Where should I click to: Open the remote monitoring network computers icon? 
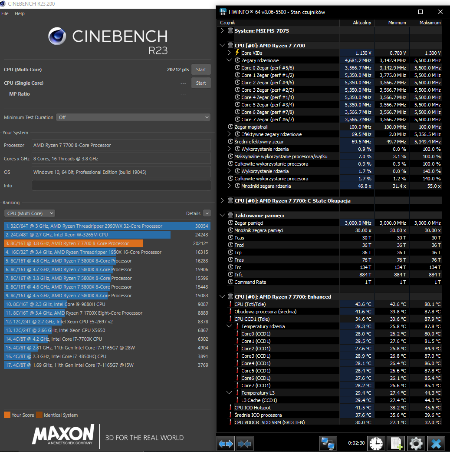tap(328, 443)
